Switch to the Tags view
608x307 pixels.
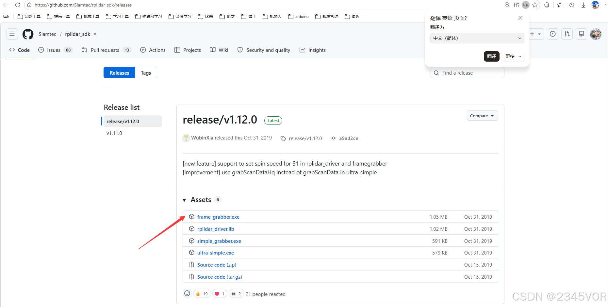[146, 73]
